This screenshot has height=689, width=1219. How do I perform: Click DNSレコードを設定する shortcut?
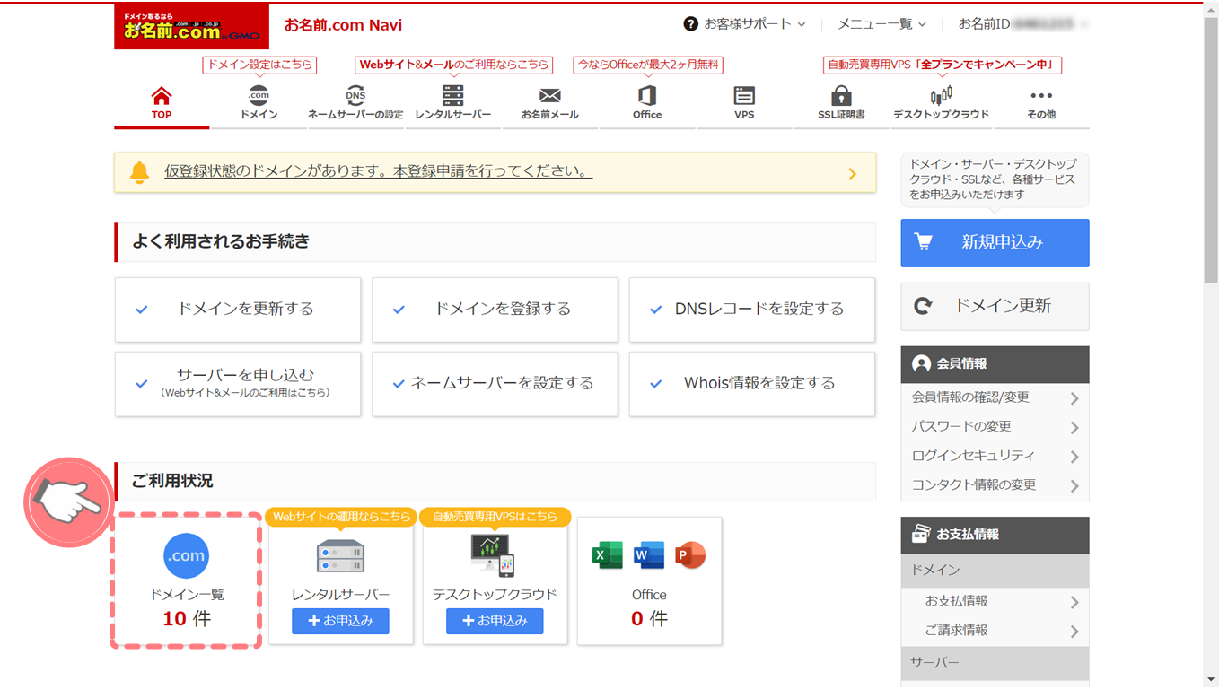[752, 310]
